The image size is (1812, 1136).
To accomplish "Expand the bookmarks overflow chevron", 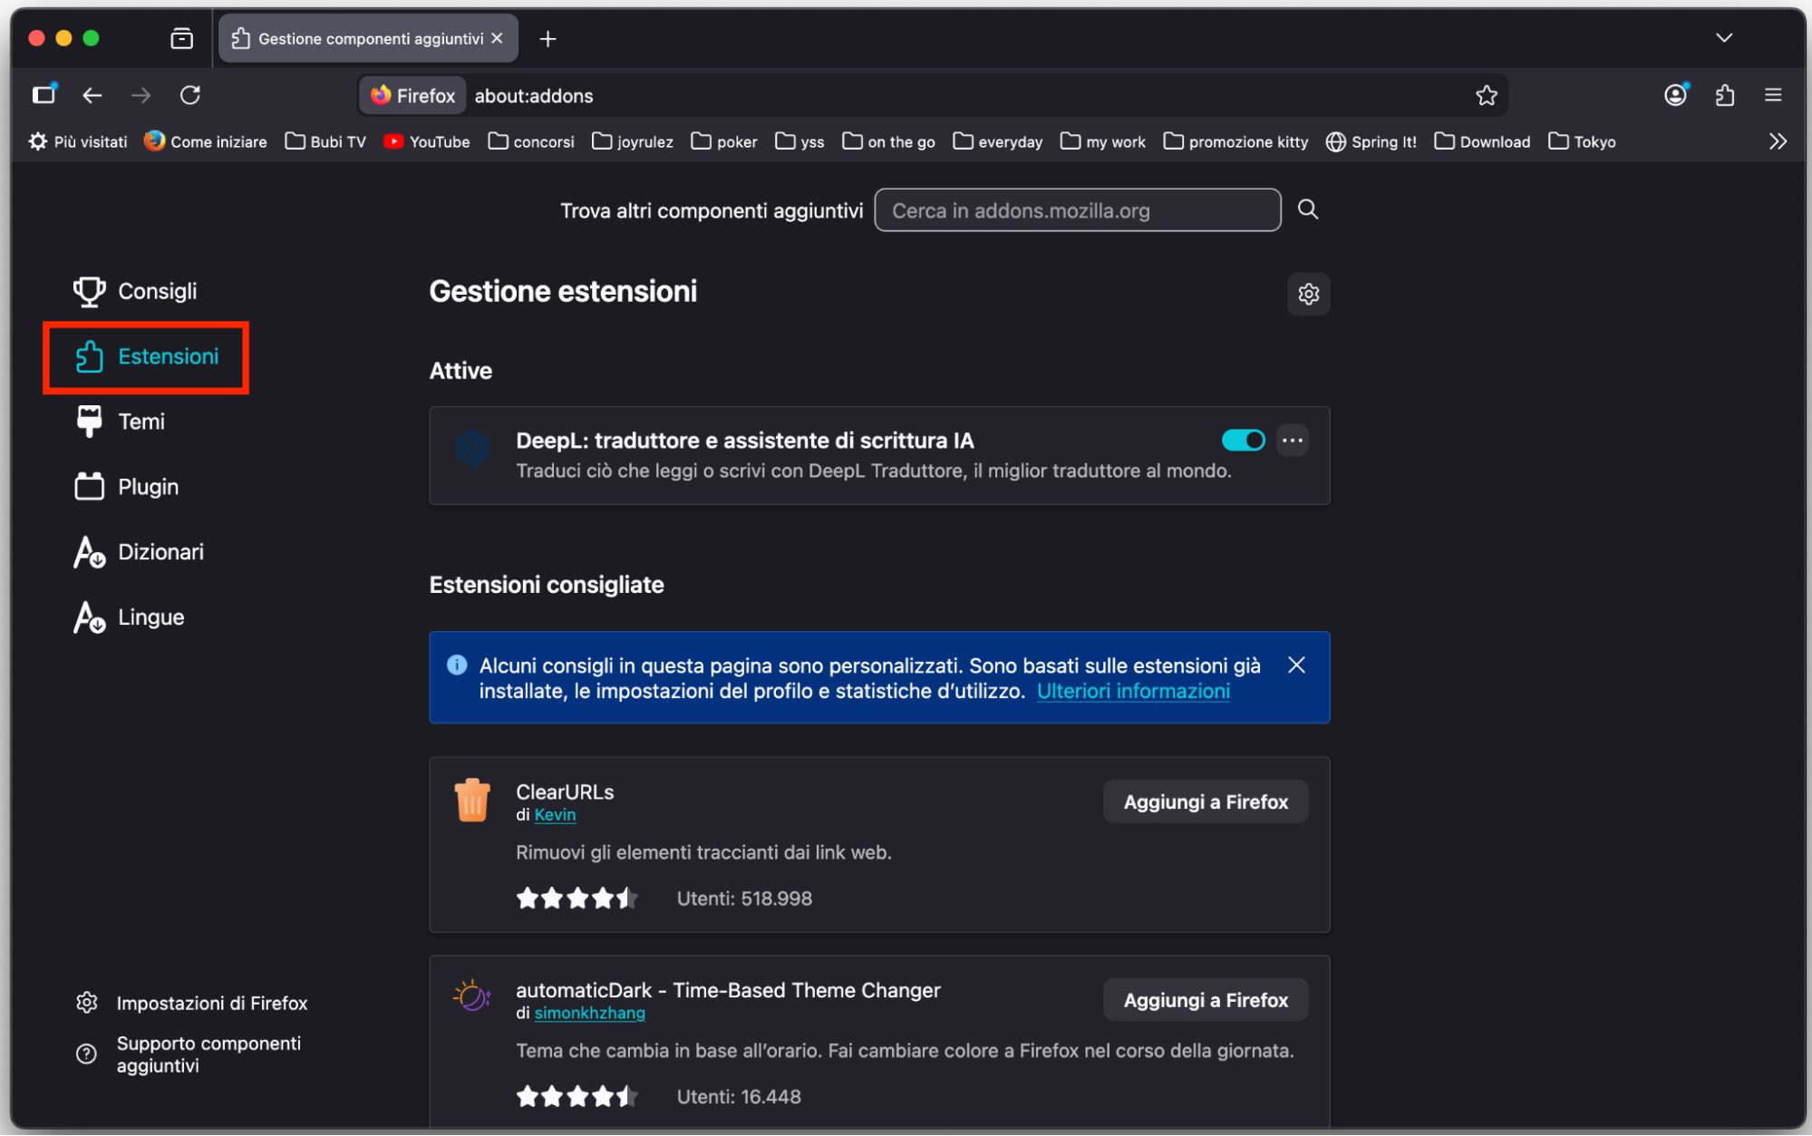I will tap(1777, 141).
